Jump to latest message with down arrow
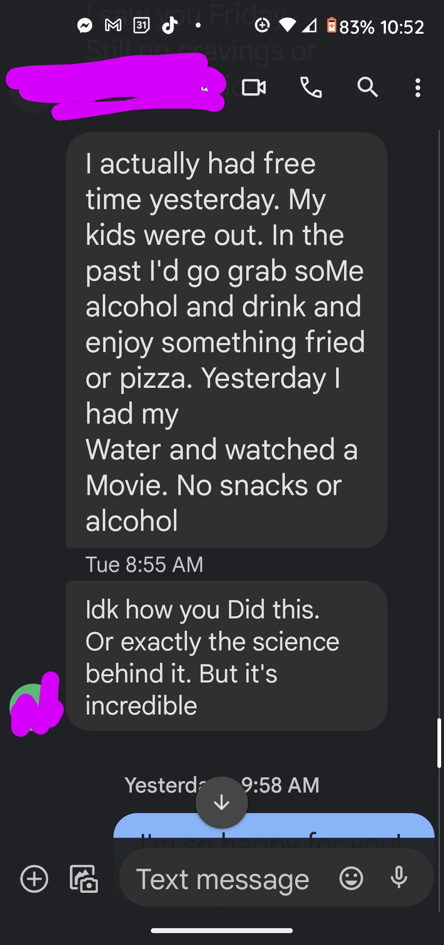This screenshot has width=444, height=945. point(222,802)
